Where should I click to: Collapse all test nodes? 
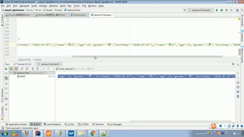38,68
